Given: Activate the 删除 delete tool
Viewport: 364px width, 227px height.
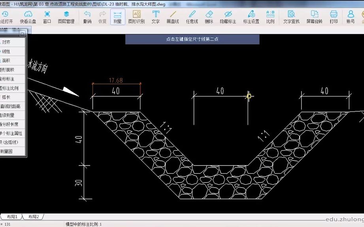Looking at the screenshot, I should tap(209, 17).
